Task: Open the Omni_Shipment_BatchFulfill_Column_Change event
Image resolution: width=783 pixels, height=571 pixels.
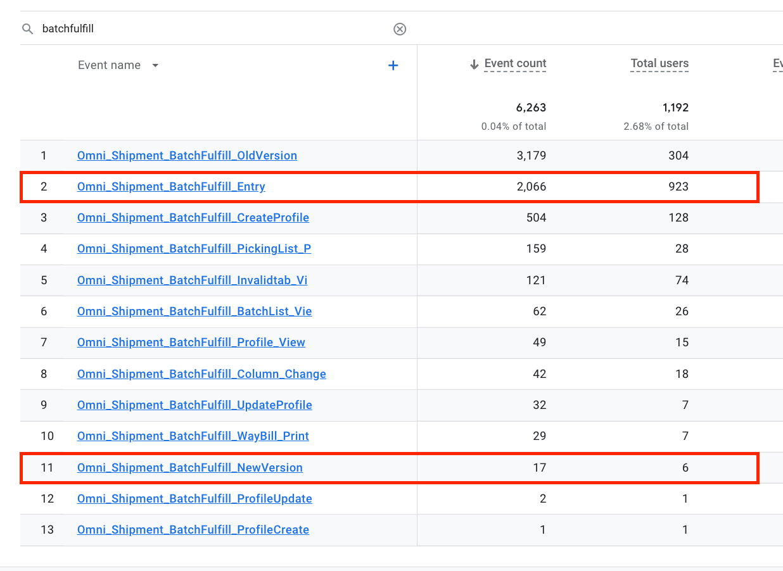Action: click(201, 374)
